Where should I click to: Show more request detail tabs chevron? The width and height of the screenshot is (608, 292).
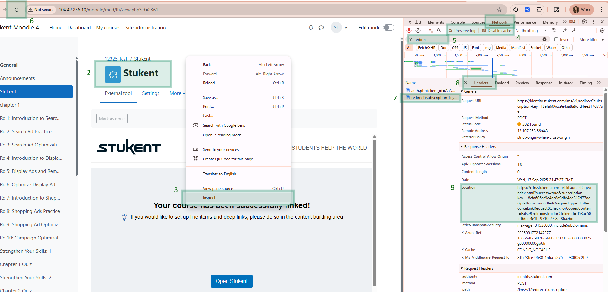click(x=599, y=83)
